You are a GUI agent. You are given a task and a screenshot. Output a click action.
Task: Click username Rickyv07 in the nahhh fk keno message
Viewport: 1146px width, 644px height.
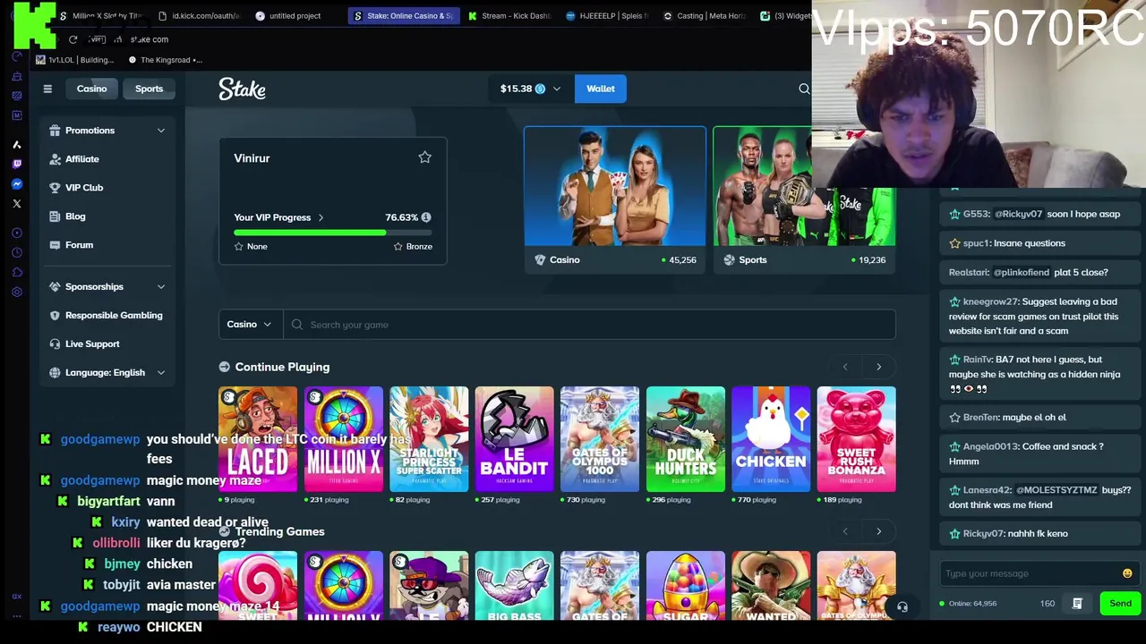(x=983, y=534)
